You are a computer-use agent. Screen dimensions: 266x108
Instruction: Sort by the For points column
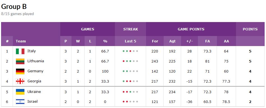point(155,41)
